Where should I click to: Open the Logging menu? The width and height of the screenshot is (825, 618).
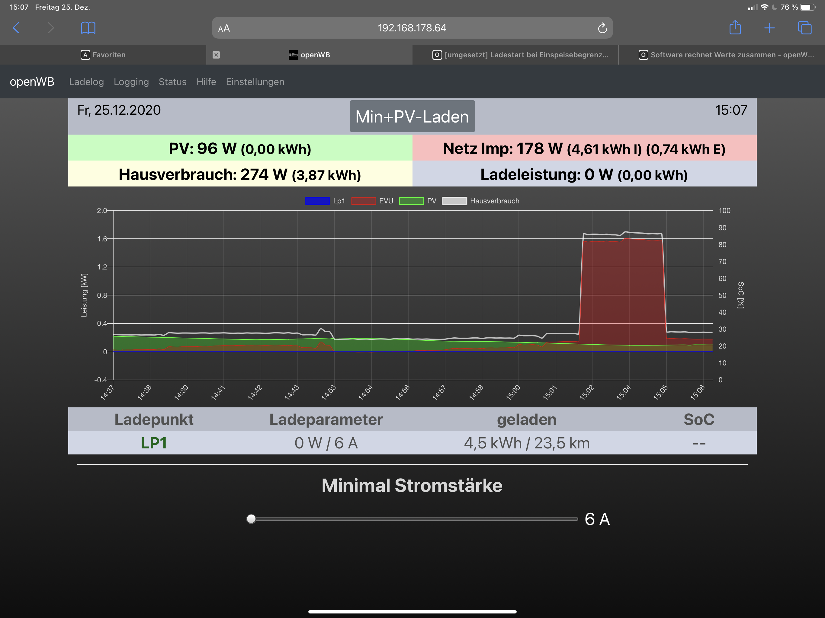[131, 82]
